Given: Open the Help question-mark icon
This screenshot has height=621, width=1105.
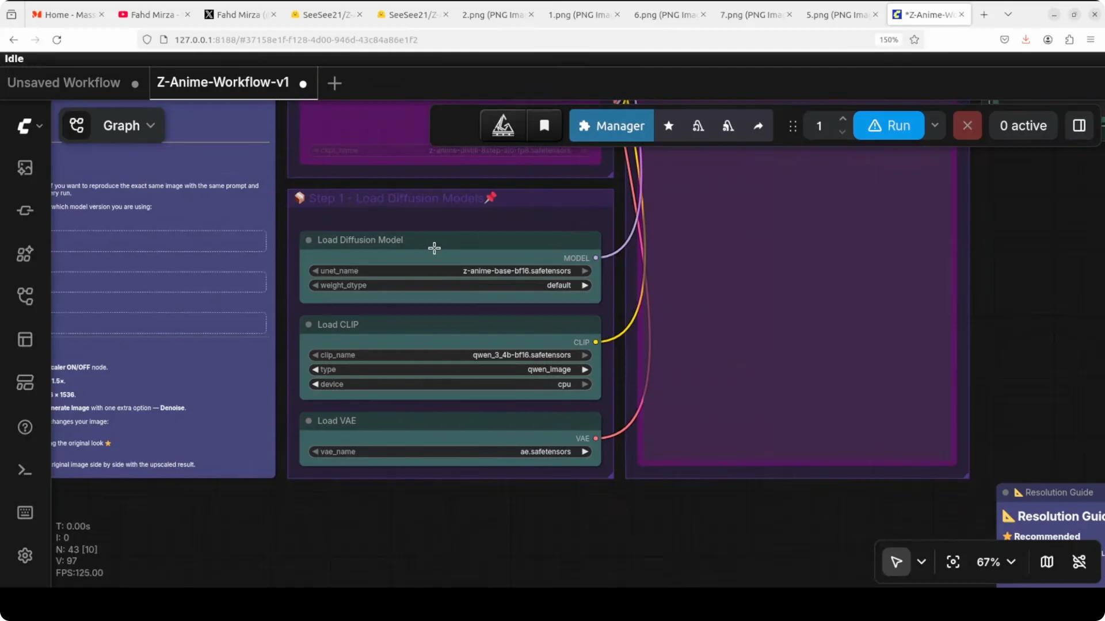Looking at the screenshot, I should [25, 427].
